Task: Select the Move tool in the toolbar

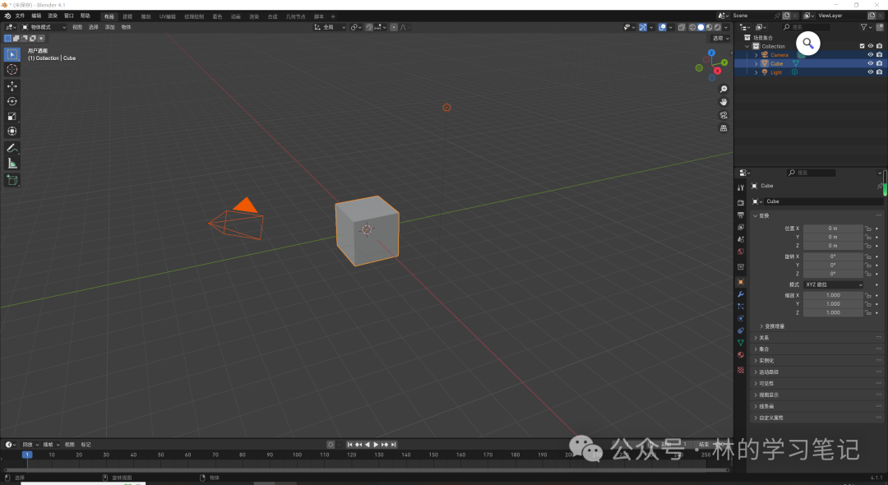Action: click(12, 86)
